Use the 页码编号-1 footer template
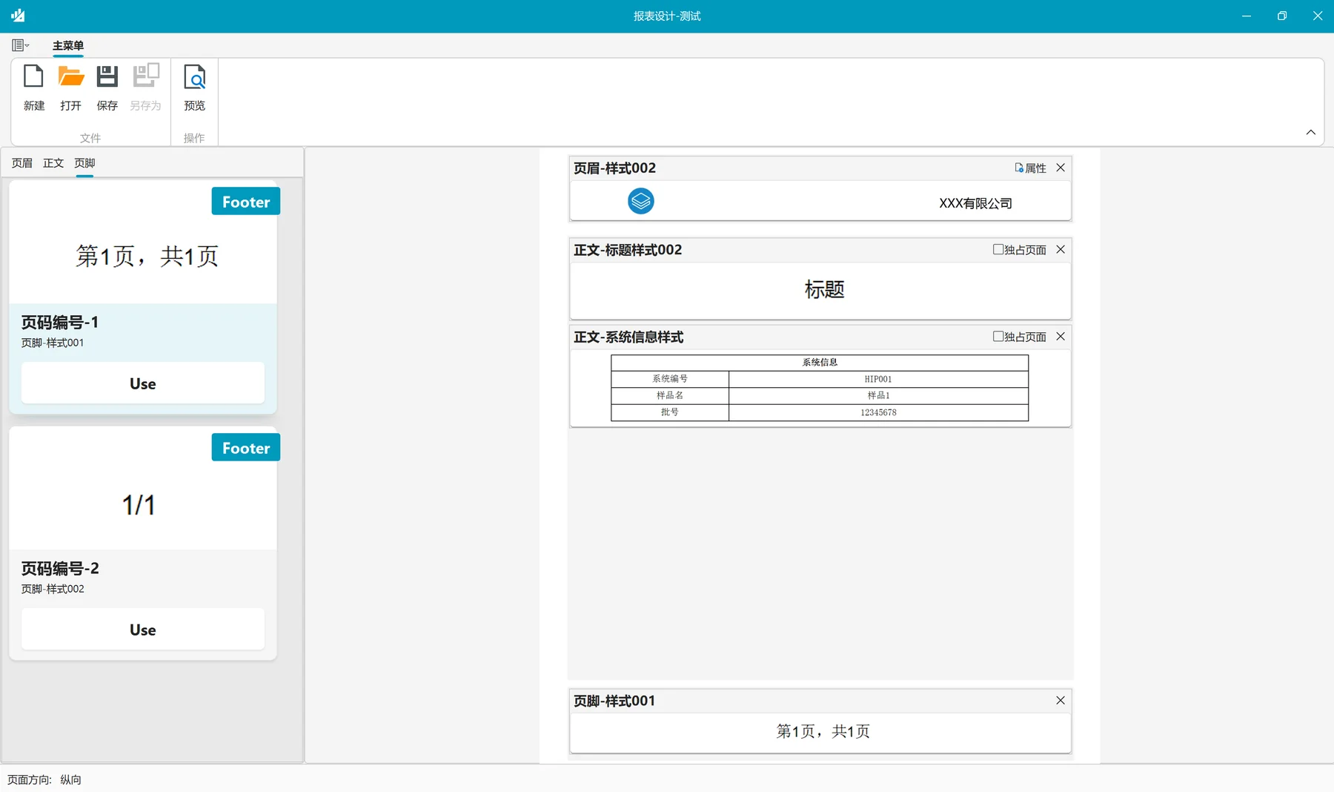This screenshot has width=1334, height=792. coord(143,383)
